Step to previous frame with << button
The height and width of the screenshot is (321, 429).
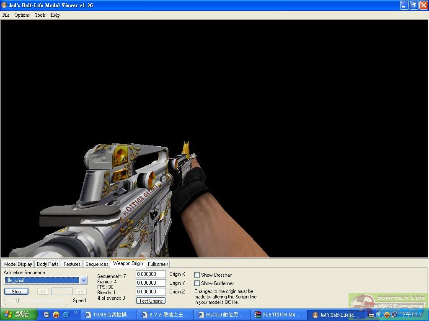[43, 291]
